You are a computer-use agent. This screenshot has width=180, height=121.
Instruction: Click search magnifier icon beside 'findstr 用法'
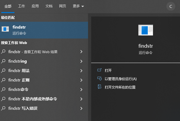point(3,70)
